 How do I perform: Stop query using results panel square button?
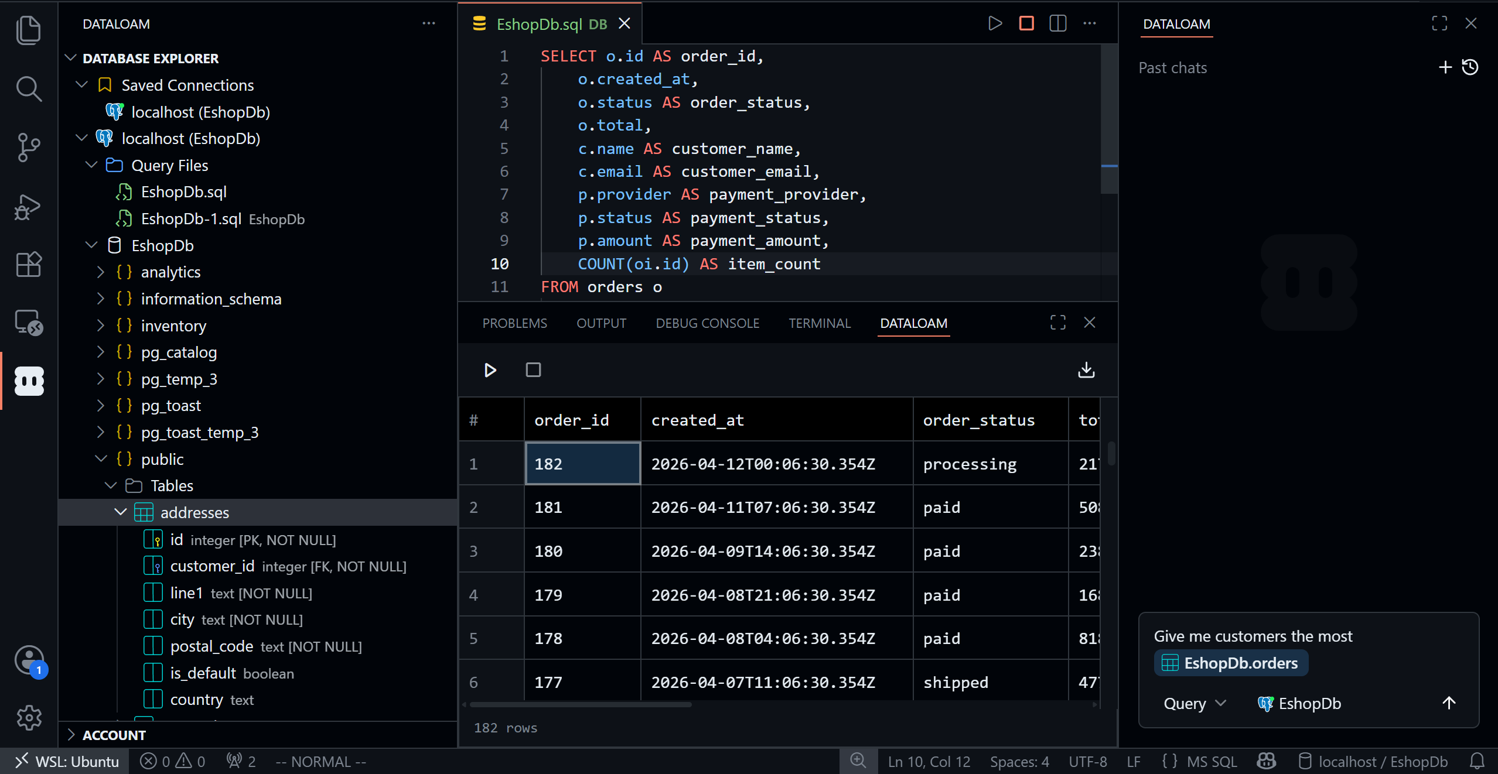(533, 370)
